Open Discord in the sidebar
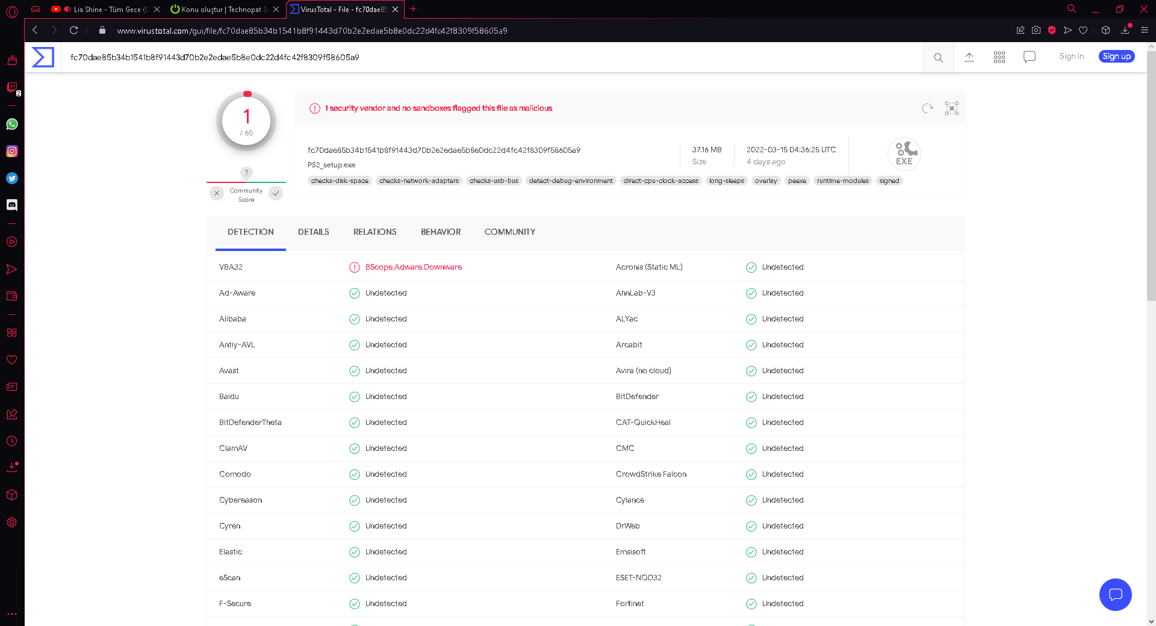1156x626 pixels. click(x=12, y=205)
